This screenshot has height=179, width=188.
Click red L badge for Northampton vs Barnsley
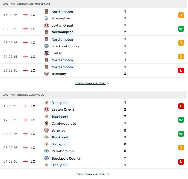(181, 70)
